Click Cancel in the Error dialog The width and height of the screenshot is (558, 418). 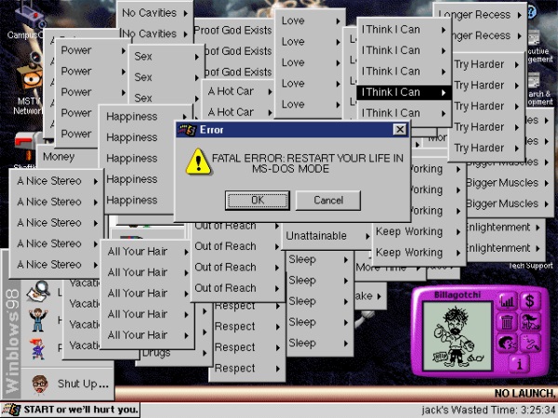[328, 200]
